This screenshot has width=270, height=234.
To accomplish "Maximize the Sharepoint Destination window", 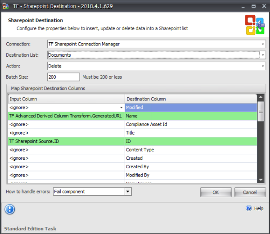I will (253, 6).
